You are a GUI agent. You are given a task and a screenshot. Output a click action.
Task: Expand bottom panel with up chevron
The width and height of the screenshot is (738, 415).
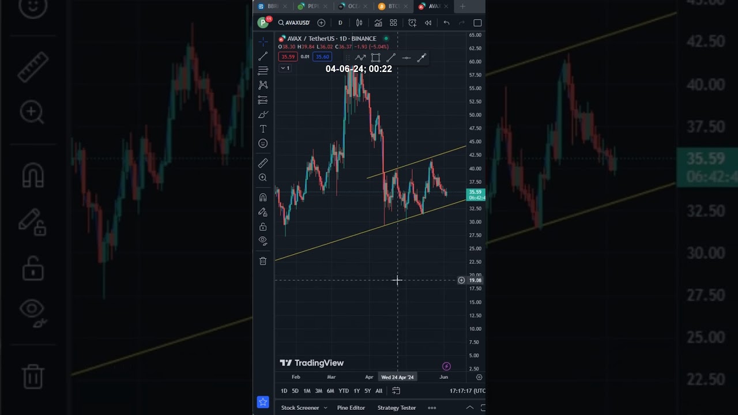pos(470,408)
